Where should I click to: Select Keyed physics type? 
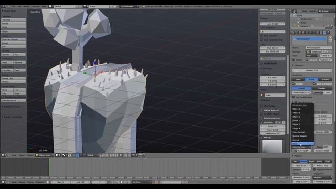pyautogui.click(x=311, y=161)
